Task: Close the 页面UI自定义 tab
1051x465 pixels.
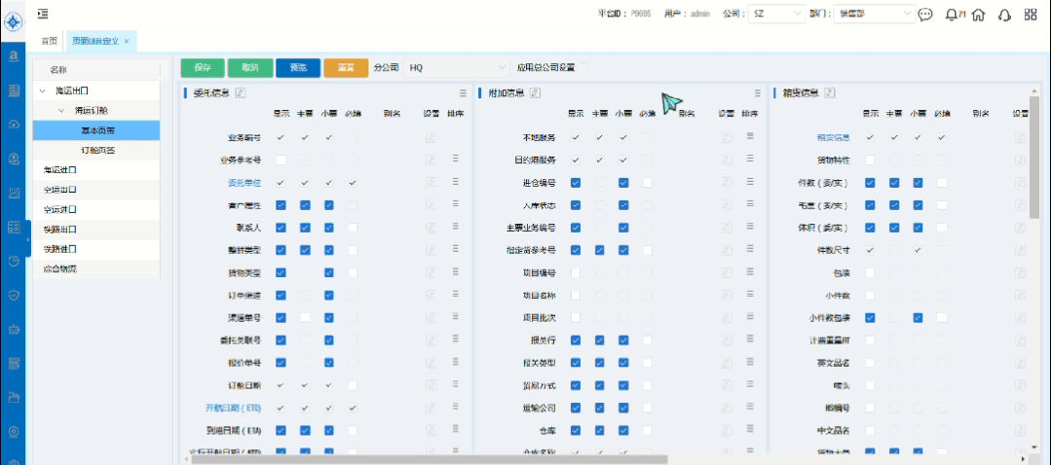Action: (126, 41)
